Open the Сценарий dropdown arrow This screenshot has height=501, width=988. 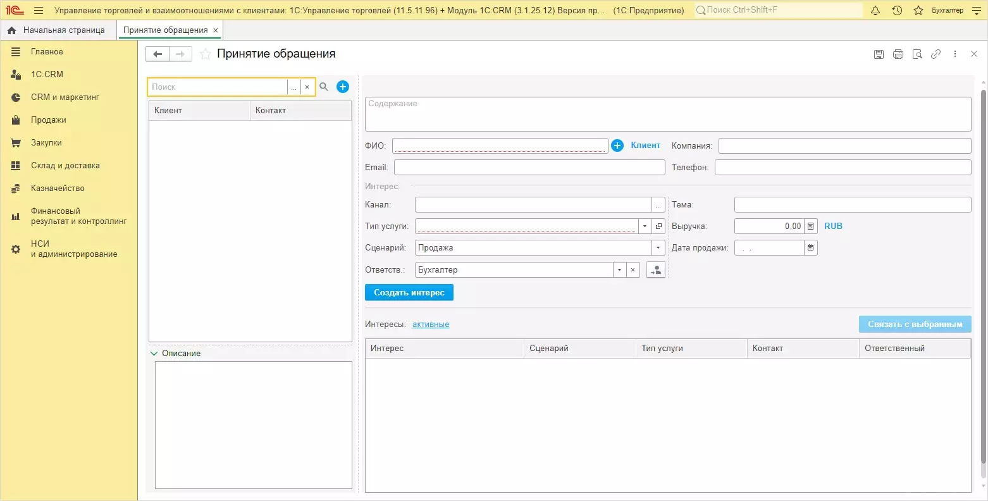click(658, 248)
